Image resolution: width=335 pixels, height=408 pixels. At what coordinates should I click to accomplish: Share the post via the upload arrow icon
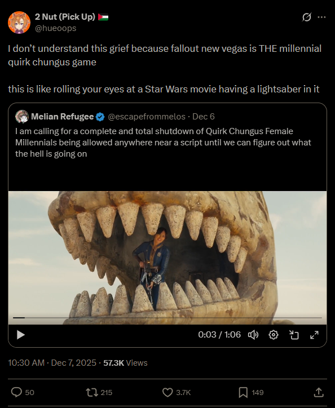point(318,392)
